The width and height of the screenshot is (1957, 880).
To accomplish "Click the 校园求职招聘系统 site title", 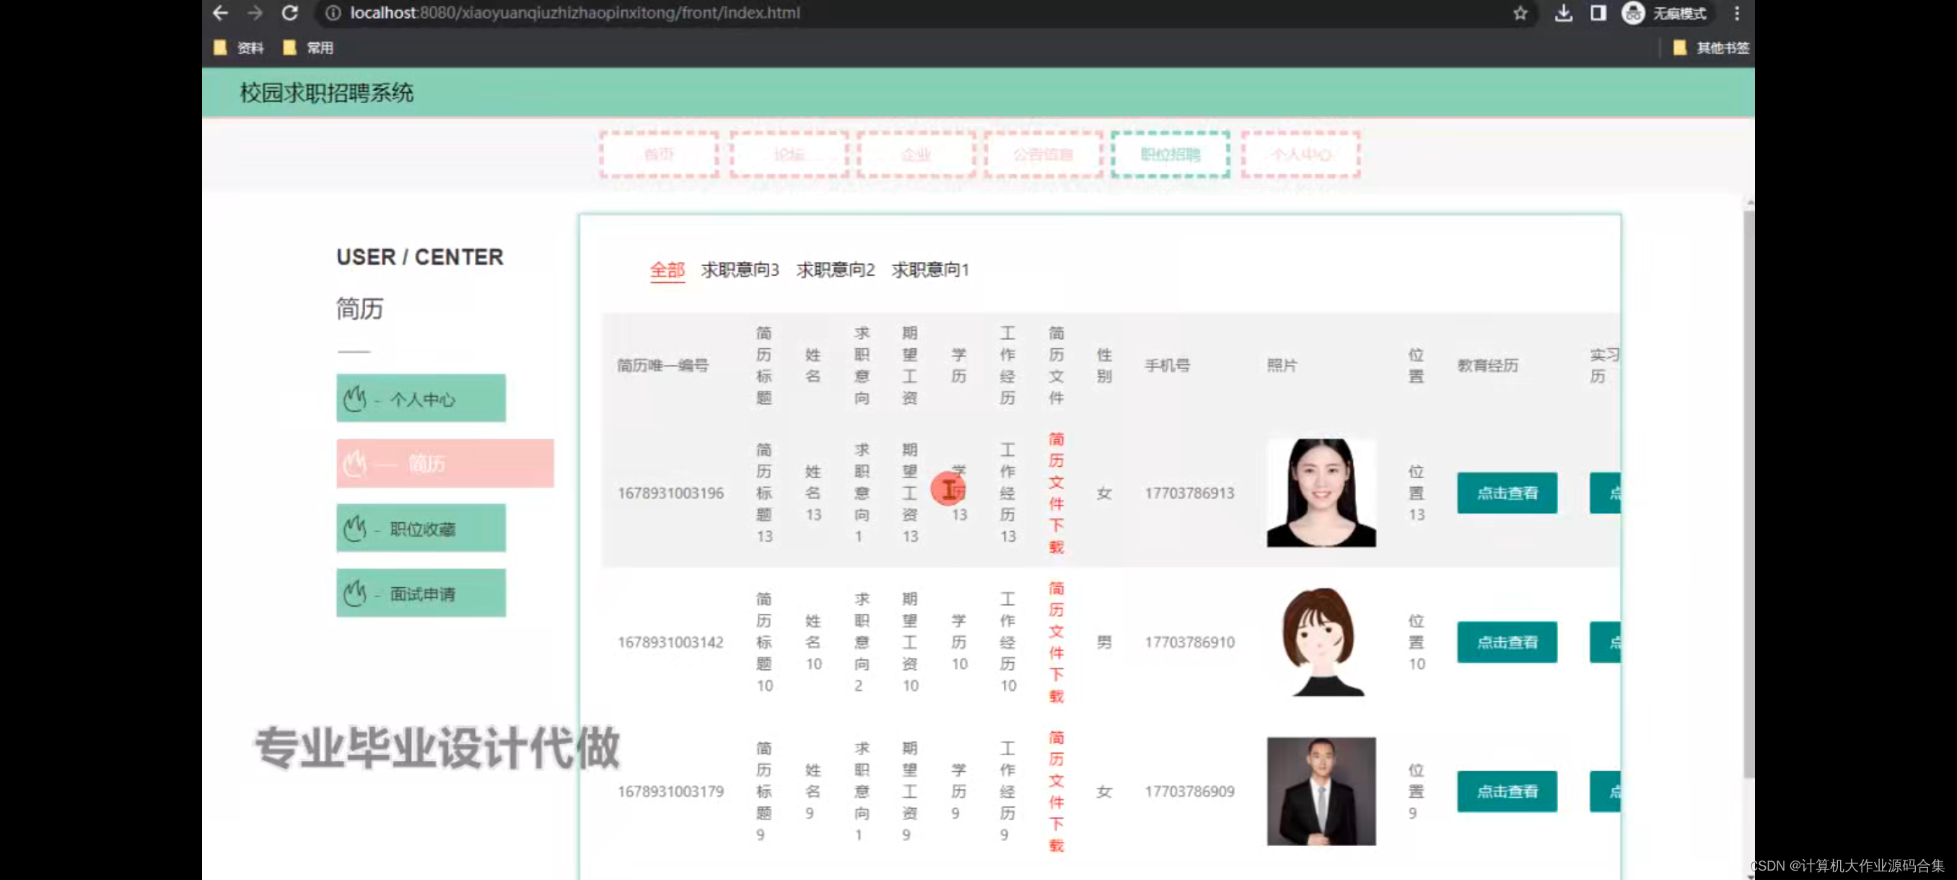I will pos(327,92).
